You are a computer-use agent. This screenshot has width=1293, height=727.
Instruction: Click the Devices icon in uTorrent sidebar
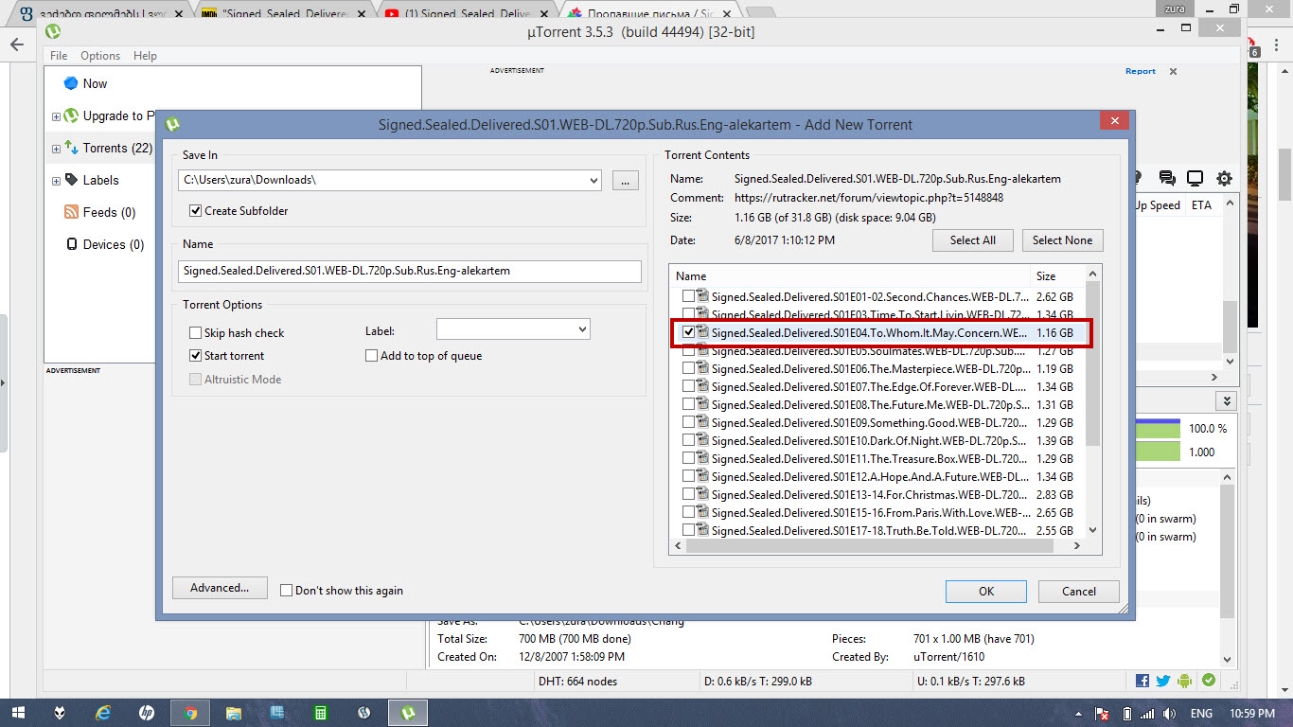pyautogui.click(x=71, y=244)
